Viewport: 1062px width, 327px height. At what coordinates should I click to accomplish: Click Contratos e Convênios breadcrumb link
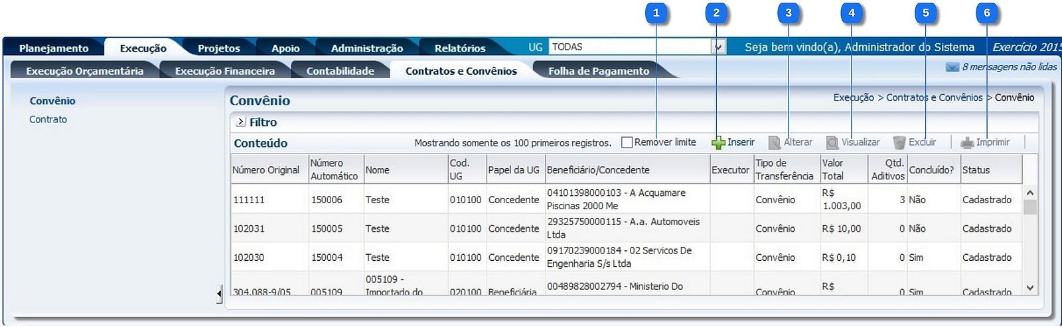tap(934, 97)
